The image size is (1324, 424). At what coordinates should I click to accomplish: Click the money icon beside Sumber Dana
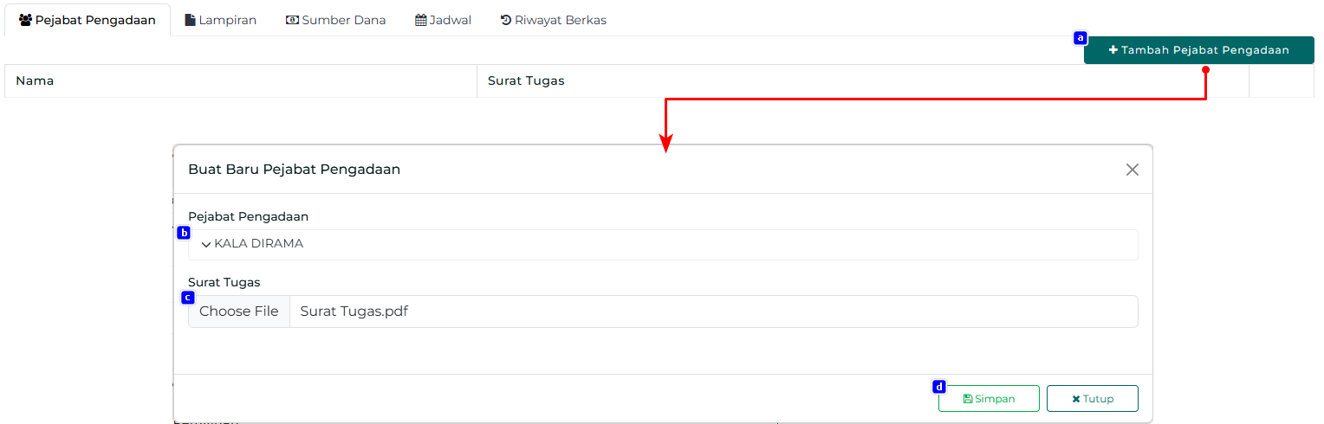coord(292,20)
